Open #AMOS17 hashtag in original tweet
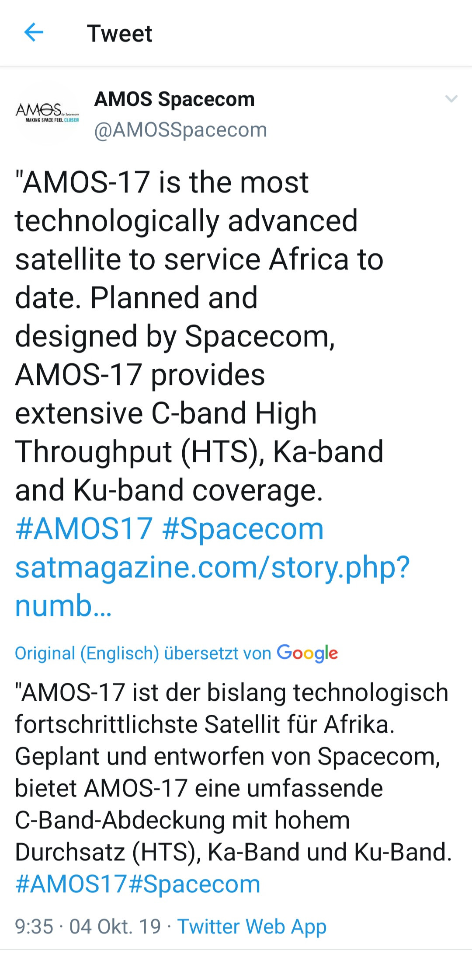The height and width of the screenshot is (954, 472). [x=84, y=528]
